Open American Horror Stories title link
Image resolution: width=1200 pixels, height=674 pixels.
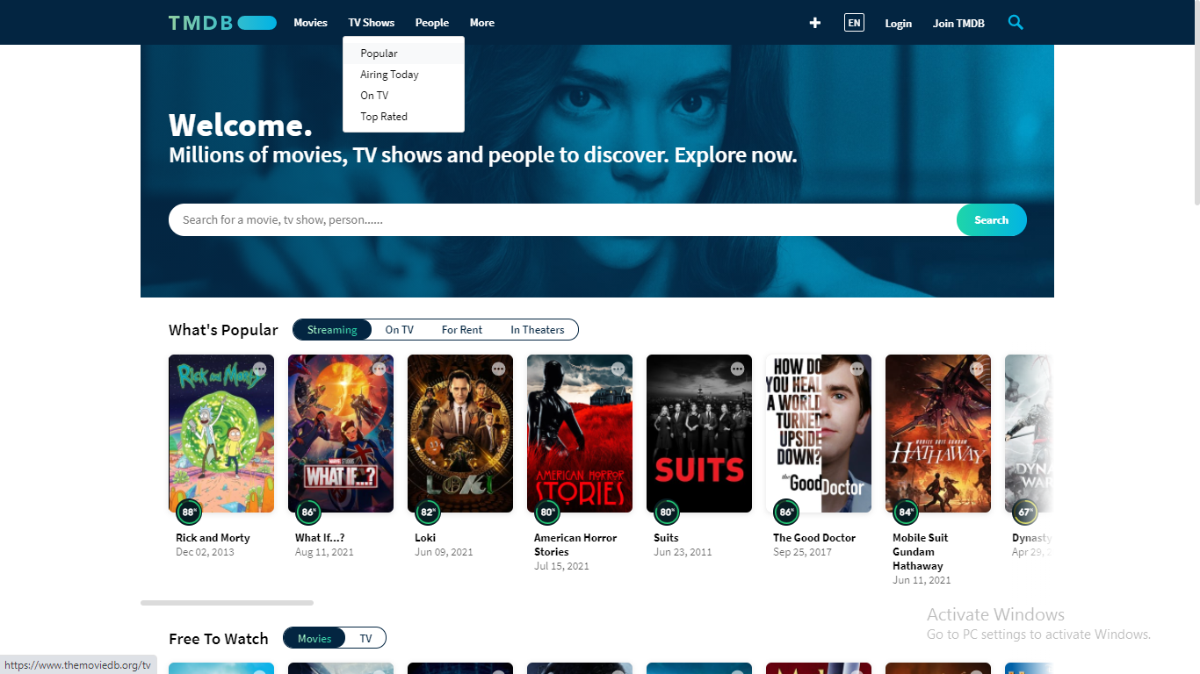click(x=575, y=545)
